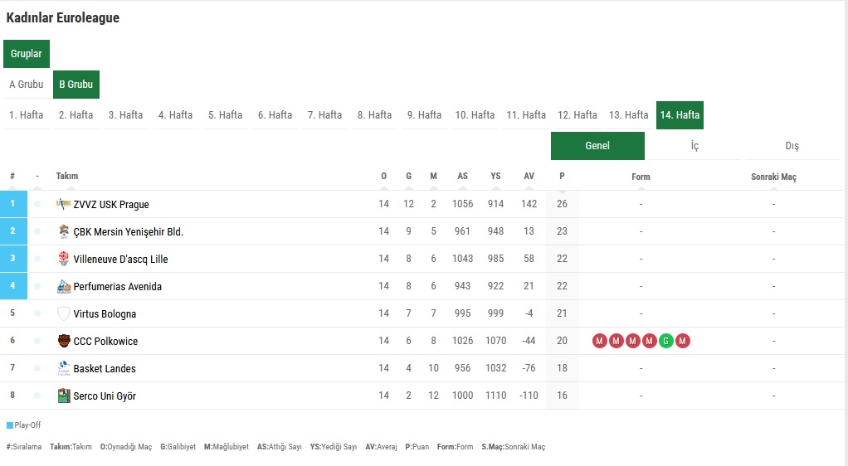Open the 1. Hafta week tab

pyautogui.click(x=26, y=115)
